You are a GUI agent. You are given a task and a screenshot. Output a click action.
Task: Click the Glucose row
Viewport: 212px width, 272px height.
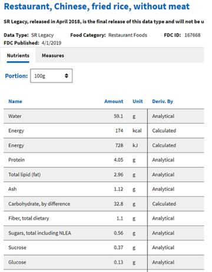104,263
